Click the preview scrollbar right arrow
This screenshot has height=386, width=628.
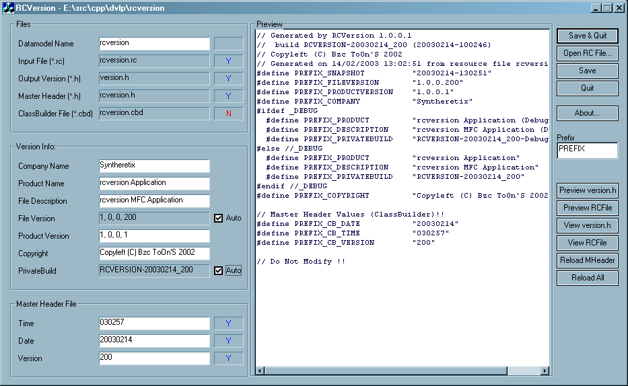tap(545, 371)
